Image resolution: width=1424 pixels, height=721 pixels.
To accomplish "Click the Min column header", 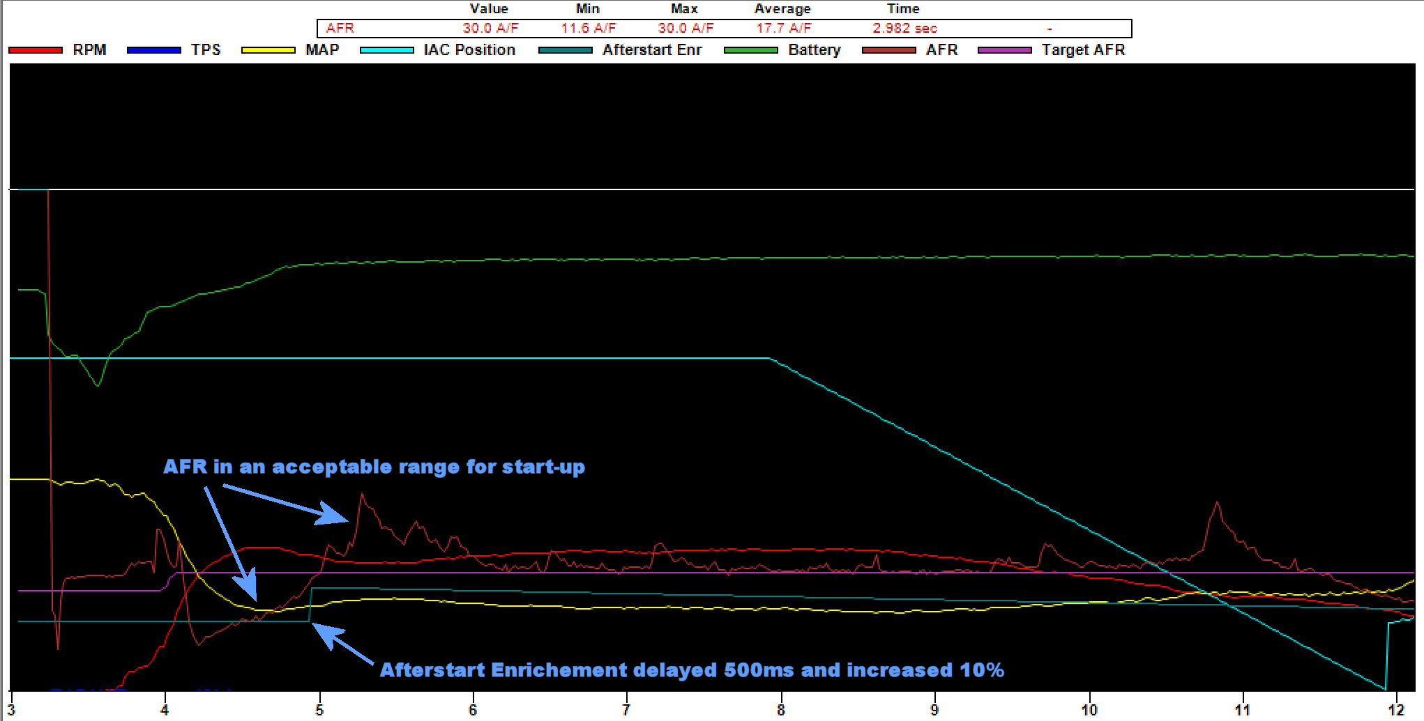I will point(588,9).
